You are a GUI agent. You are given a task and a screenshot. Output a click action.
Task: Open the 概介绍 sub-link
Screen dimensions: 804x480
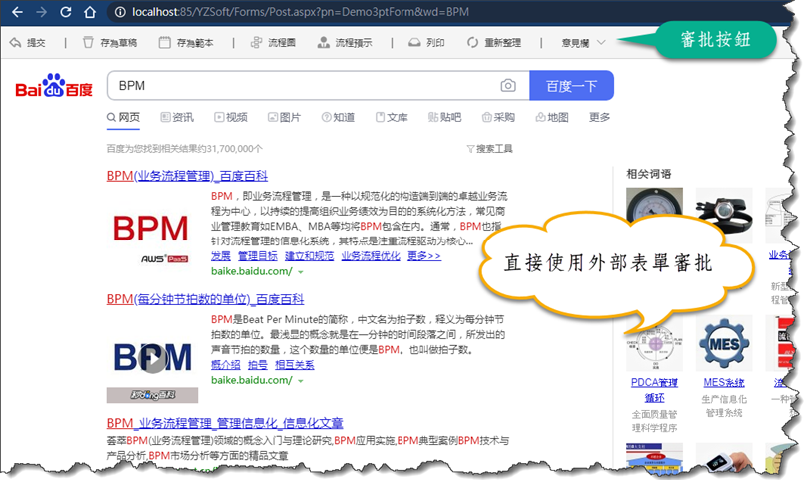pos(225,365)
